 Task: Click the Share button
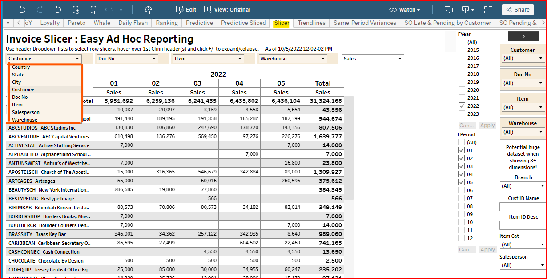click(518, 9)
